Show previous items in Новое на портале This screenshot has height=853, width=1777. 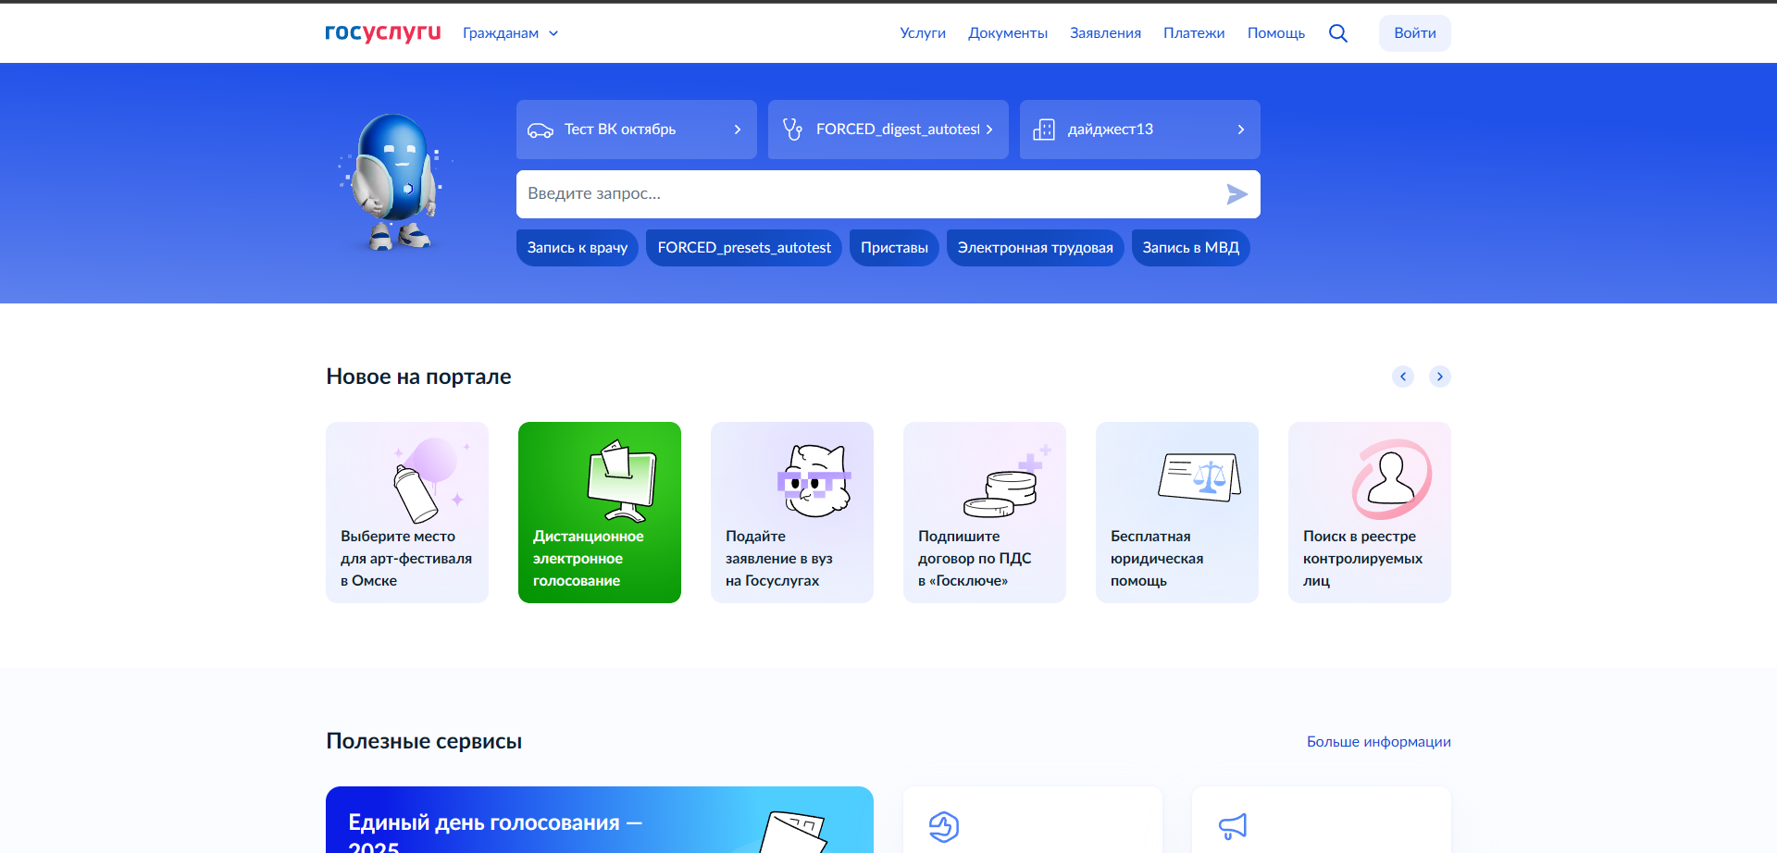(1403, 377)
